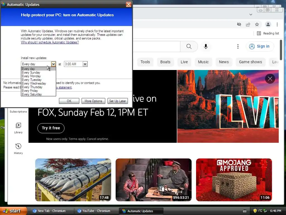Dismiss the promo banner with X icon
Image resolution: width=286 pixels, height=215 pixels.
(x=270, y=79)
